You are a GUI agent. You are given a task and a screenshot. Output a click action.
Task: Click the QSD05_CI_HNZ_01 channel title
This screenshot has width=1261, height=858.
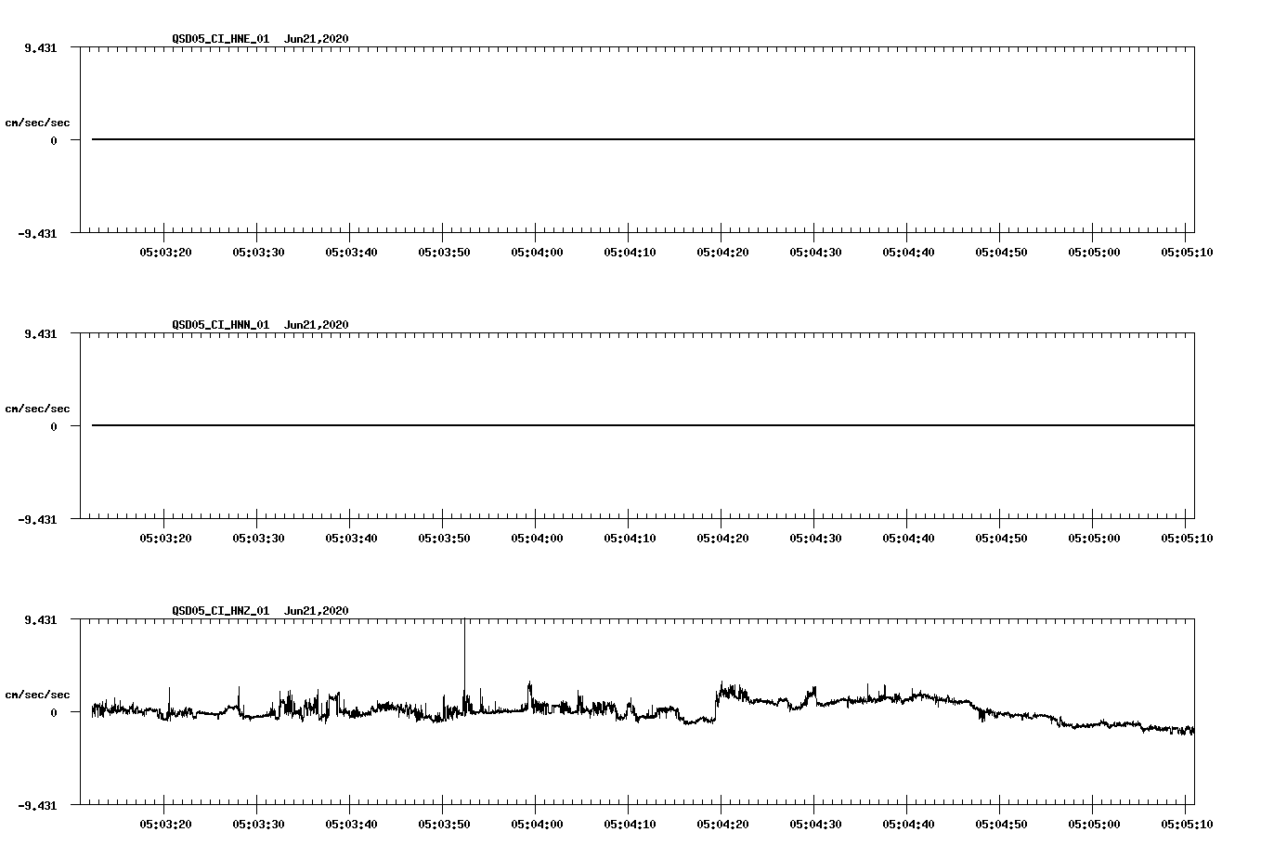point(221,611)
